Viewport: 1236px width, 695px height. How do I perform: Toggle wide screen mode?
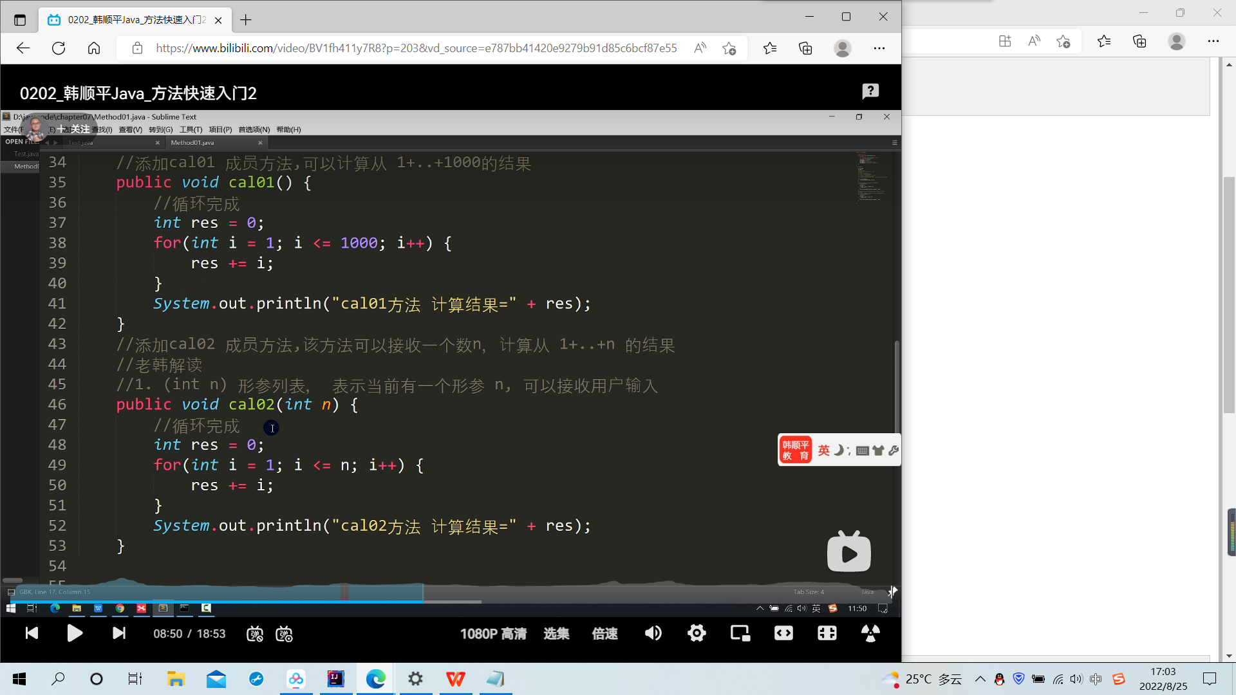tap(783, 634)
